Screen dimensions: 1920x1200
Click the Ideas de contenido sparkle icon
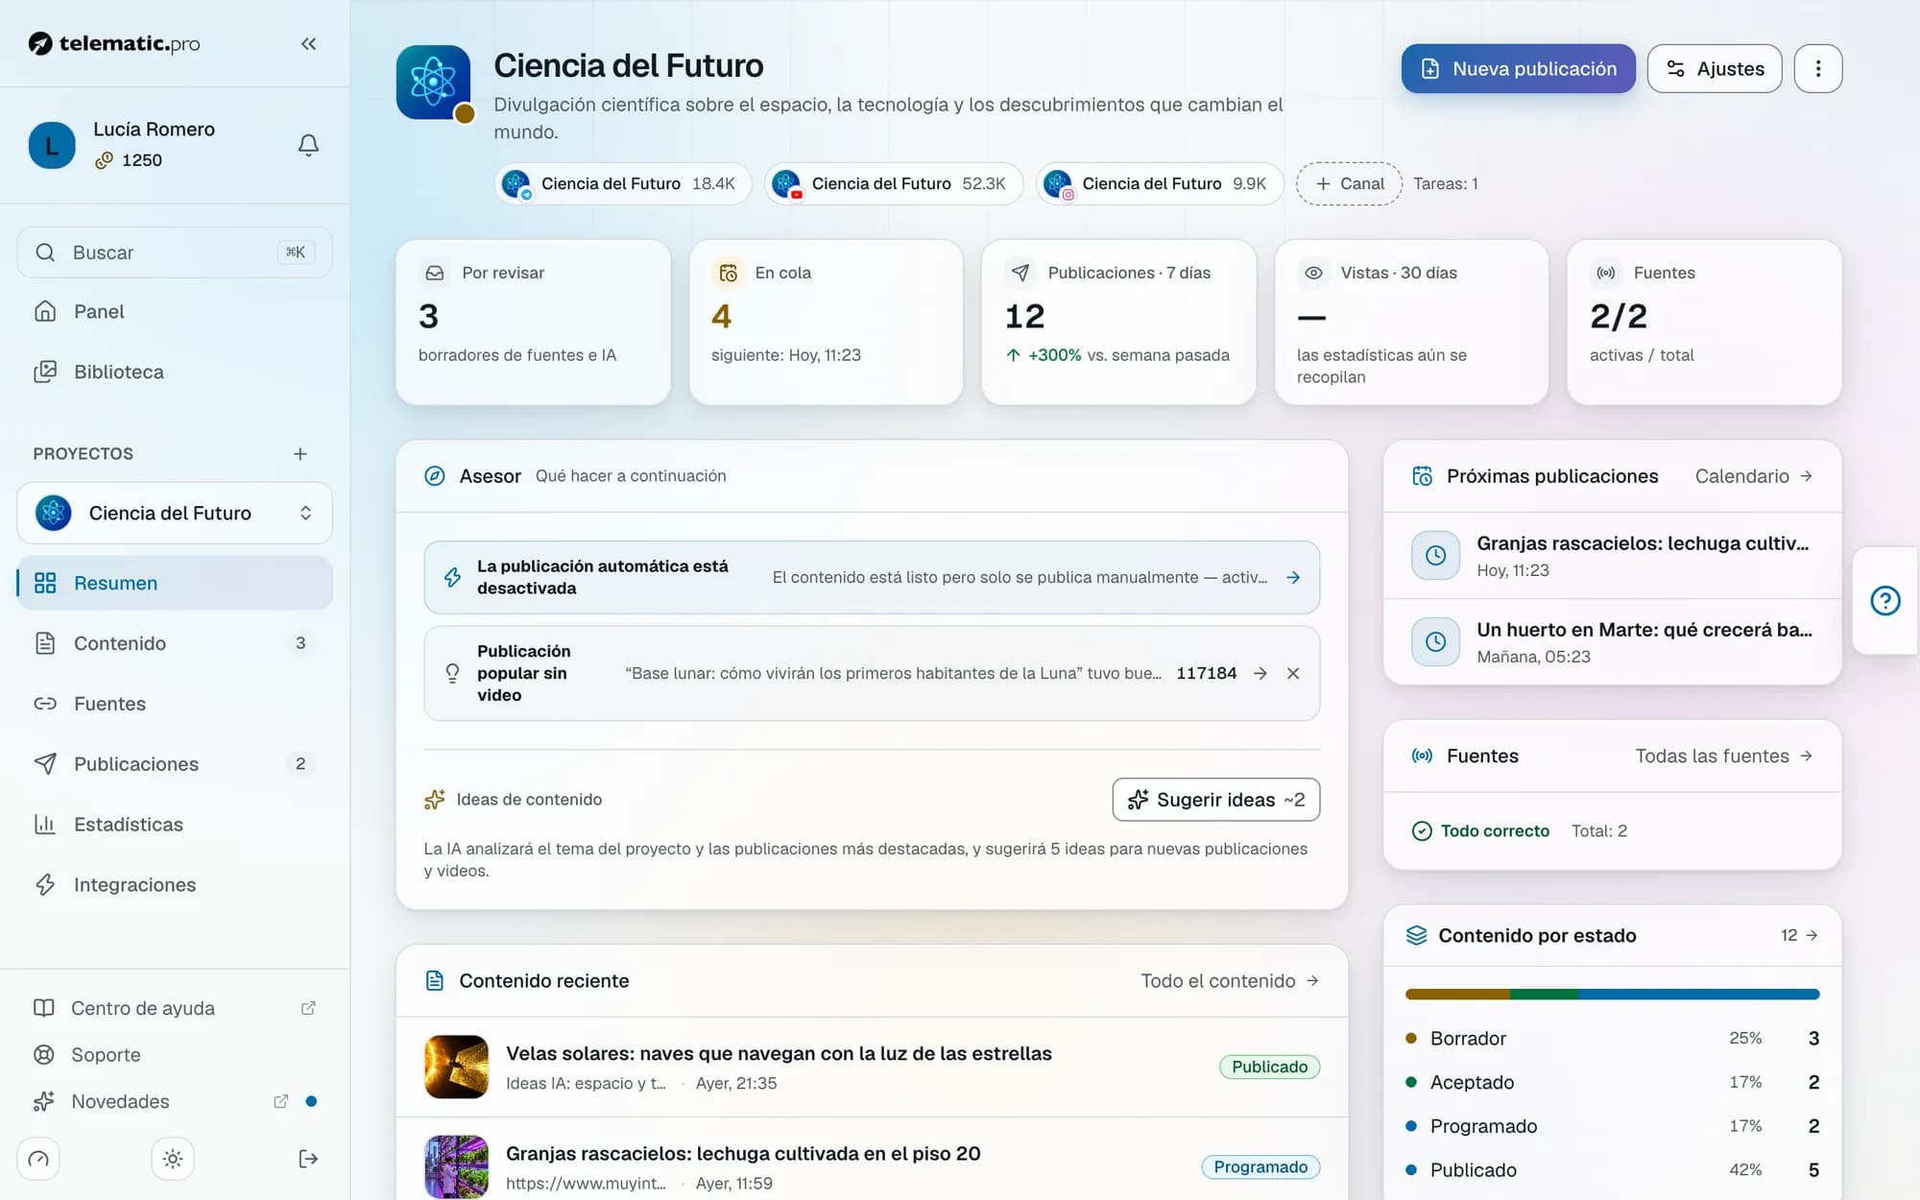[435, 799]
